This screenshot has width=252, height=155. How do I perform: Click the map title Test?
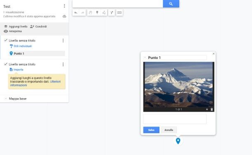click(7, 7)
